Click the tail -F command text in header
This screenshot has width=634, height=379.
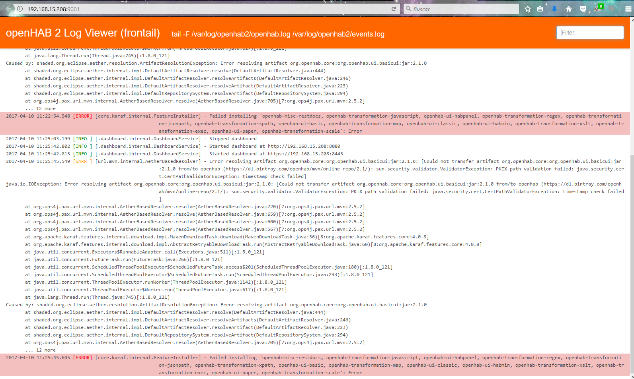click(278, 34)
